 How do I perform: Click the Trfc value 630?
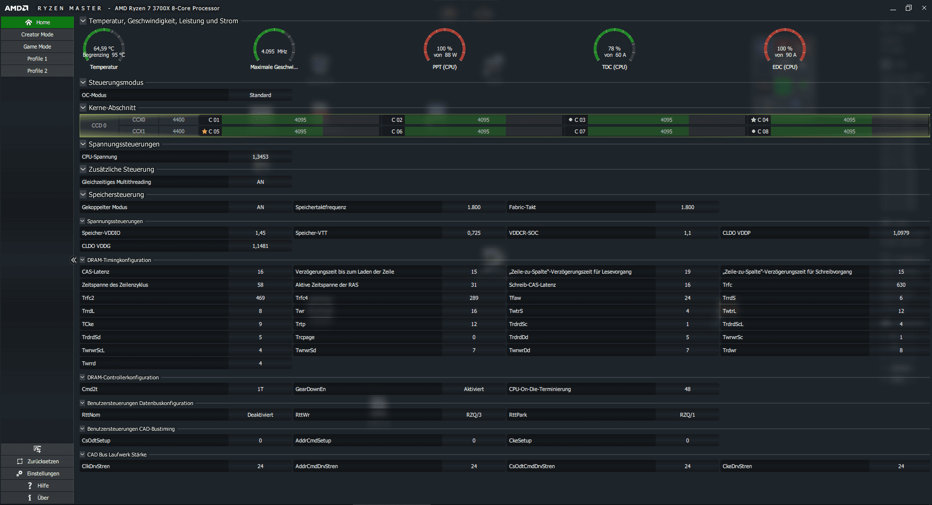[x=901, y=285]
